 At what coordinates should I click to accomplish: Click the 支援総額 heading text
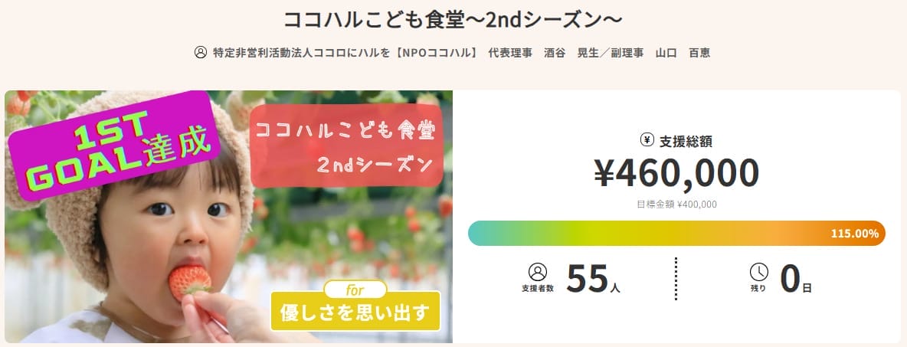(686, 140)
